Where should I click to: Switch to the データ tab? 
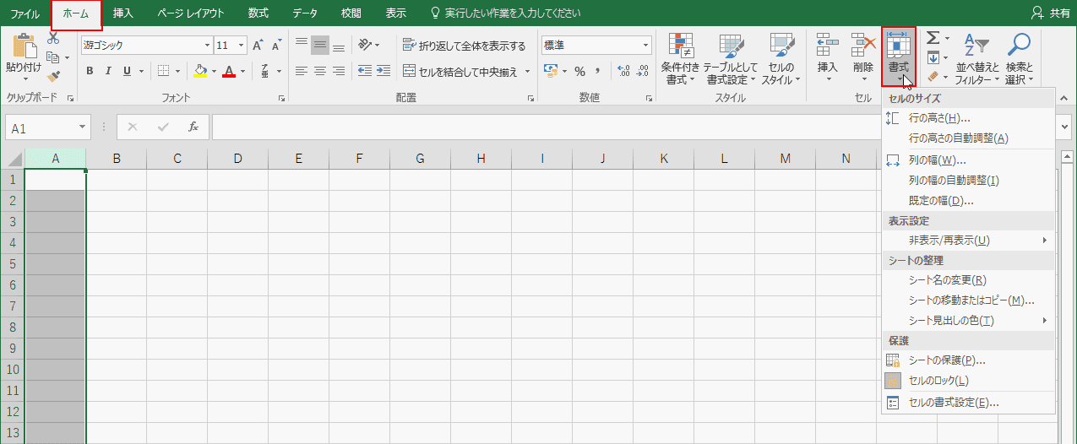coord(305,14)
